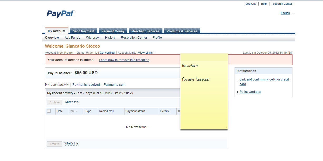Toggle the select-all checkbox in activity table

tap(49, 111)
